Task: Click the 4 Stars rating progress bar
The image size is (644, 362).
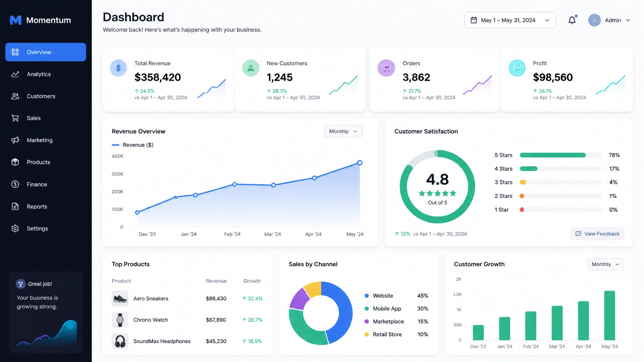Action: tap(561, 169)
